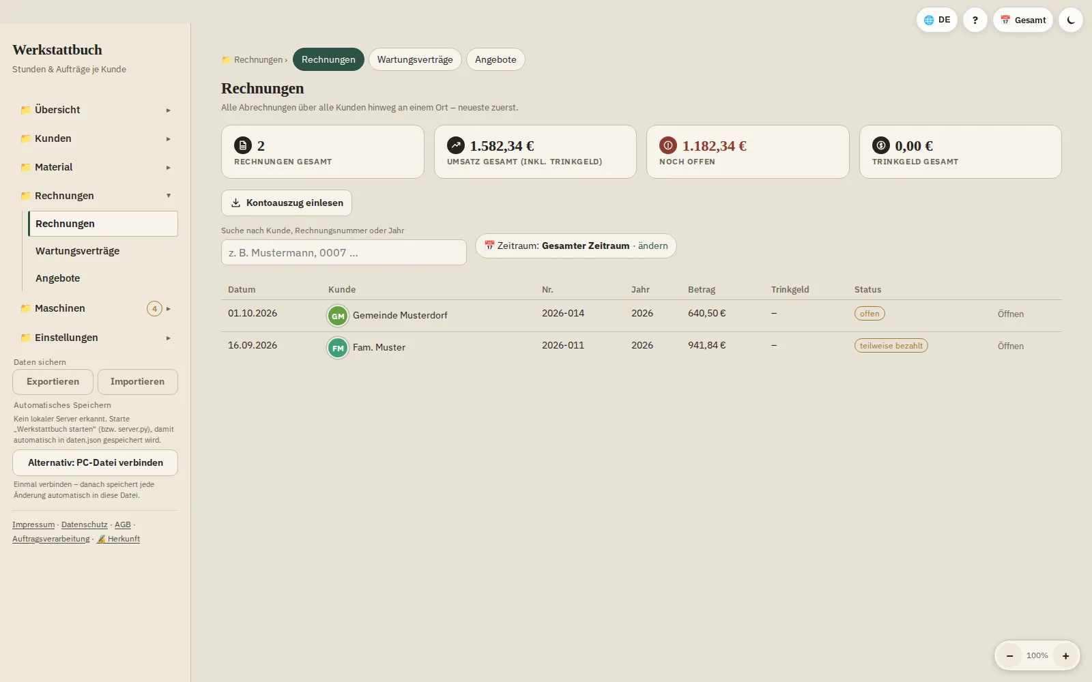Open Wartungsverträge in the sidebar

tap(102, 251)
